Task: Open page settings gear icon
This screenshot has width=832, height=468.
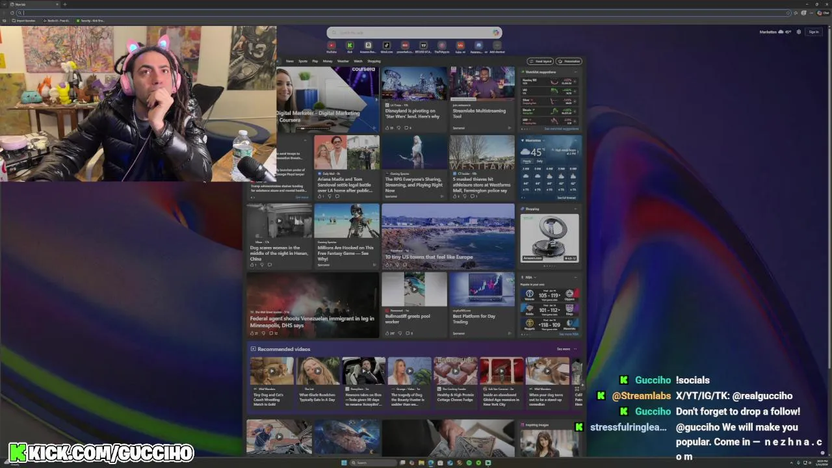Action: pyautogui.click(x=799, y=32)
